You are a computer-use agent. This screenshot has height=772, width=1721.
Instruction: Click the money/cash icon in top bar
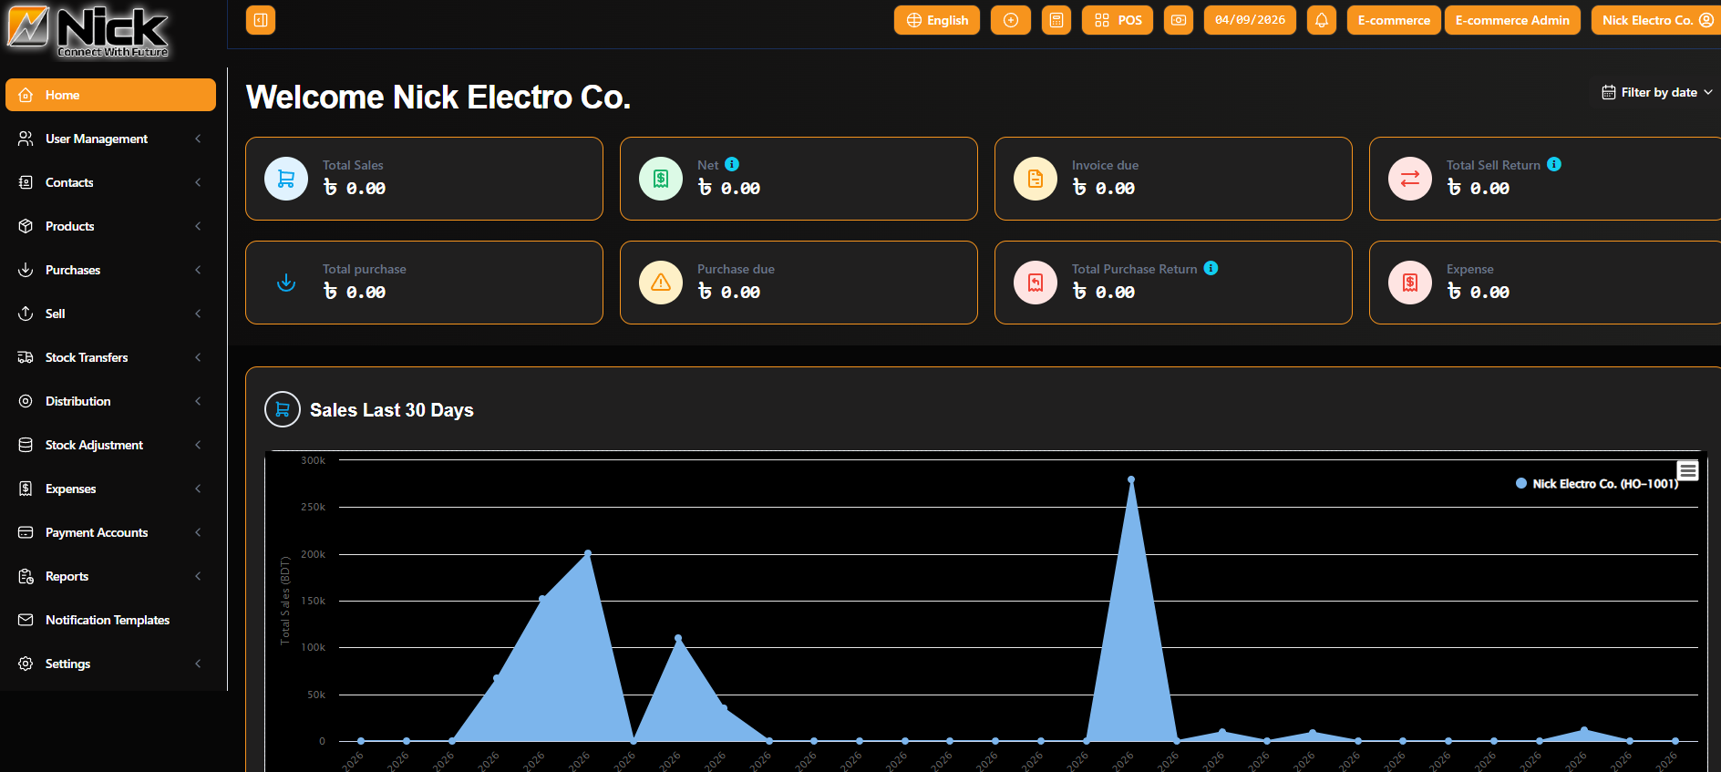[1179, 20]
